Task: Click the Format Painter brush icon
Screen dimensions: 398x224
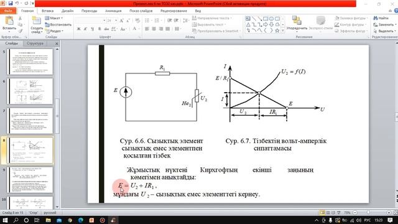Action: [20, 30]
